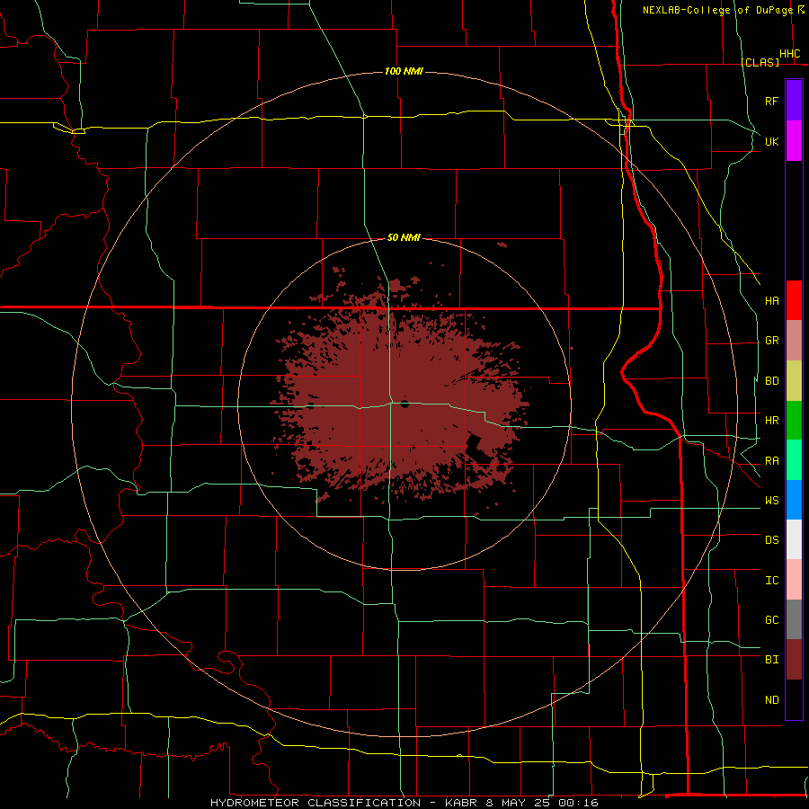809x809 pixels.
Task: Click the purple RF legend color swatch
Action: (x=794, y=101)
